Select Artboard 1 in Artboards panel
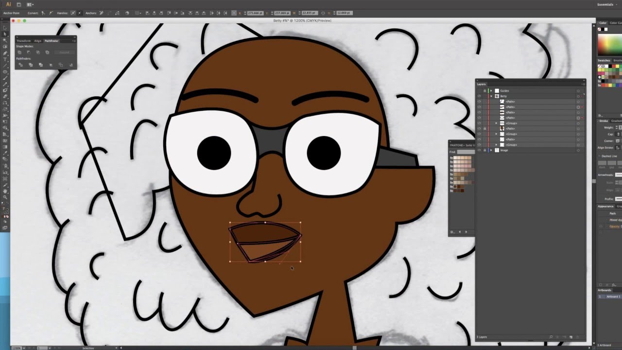 pyautogui.click(x=610, y=297)
